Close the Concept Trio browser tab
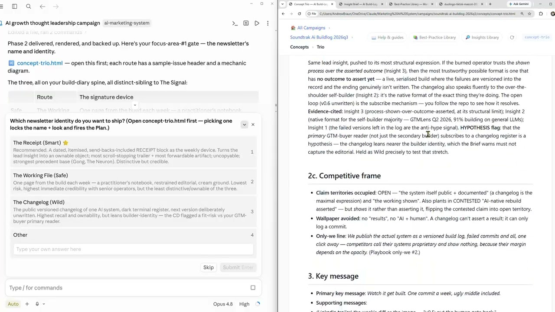The height and width of the screenshot is (312, 555). (332, 4)
